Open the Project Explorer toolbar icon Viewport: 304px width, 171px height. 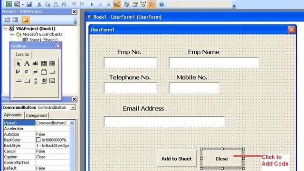pos(127,4)
